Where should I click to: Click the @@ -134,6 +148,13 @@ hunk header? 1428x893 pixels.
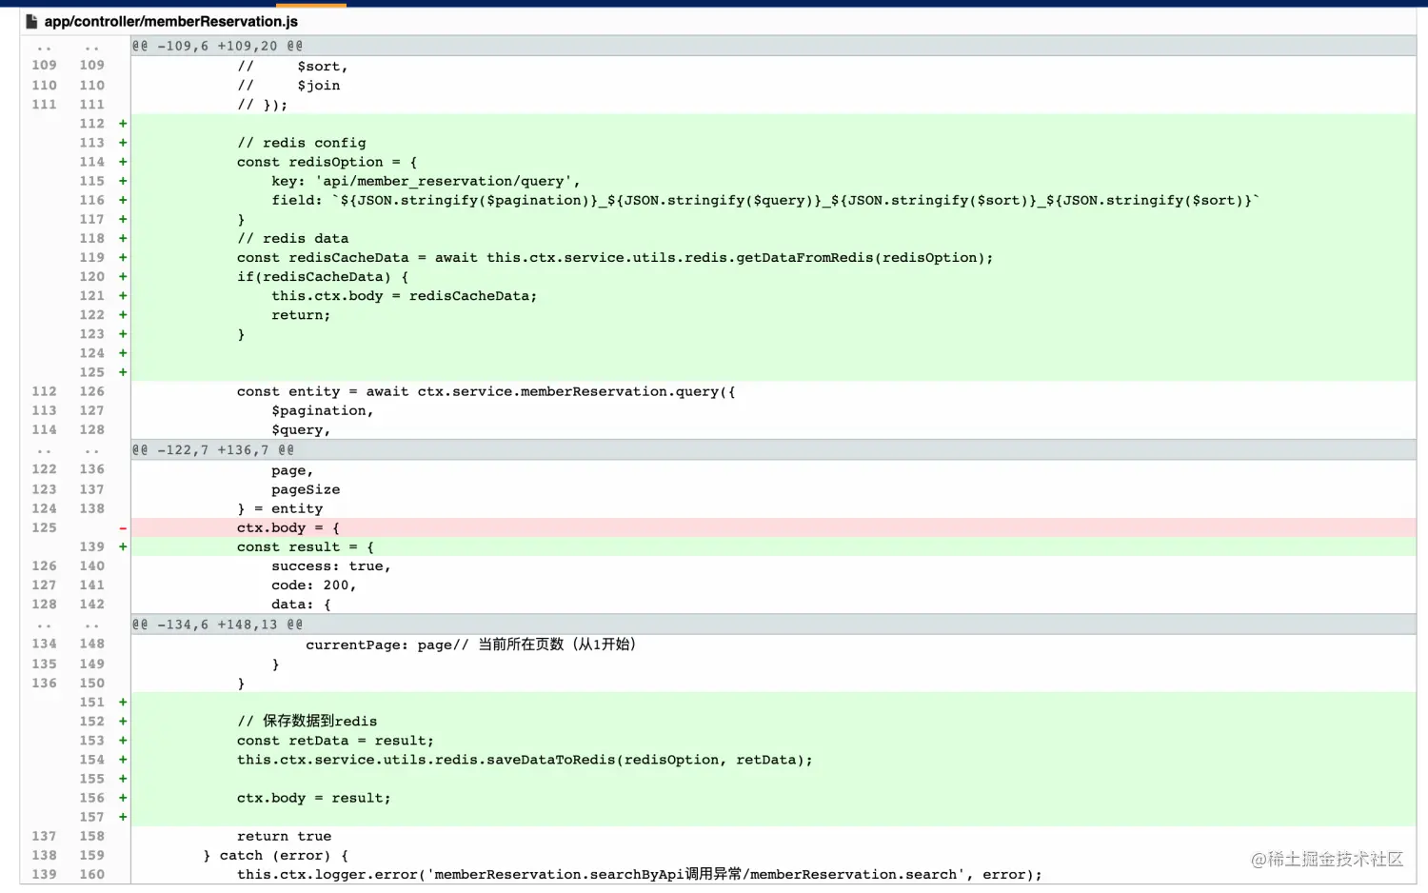click(218, 625)
